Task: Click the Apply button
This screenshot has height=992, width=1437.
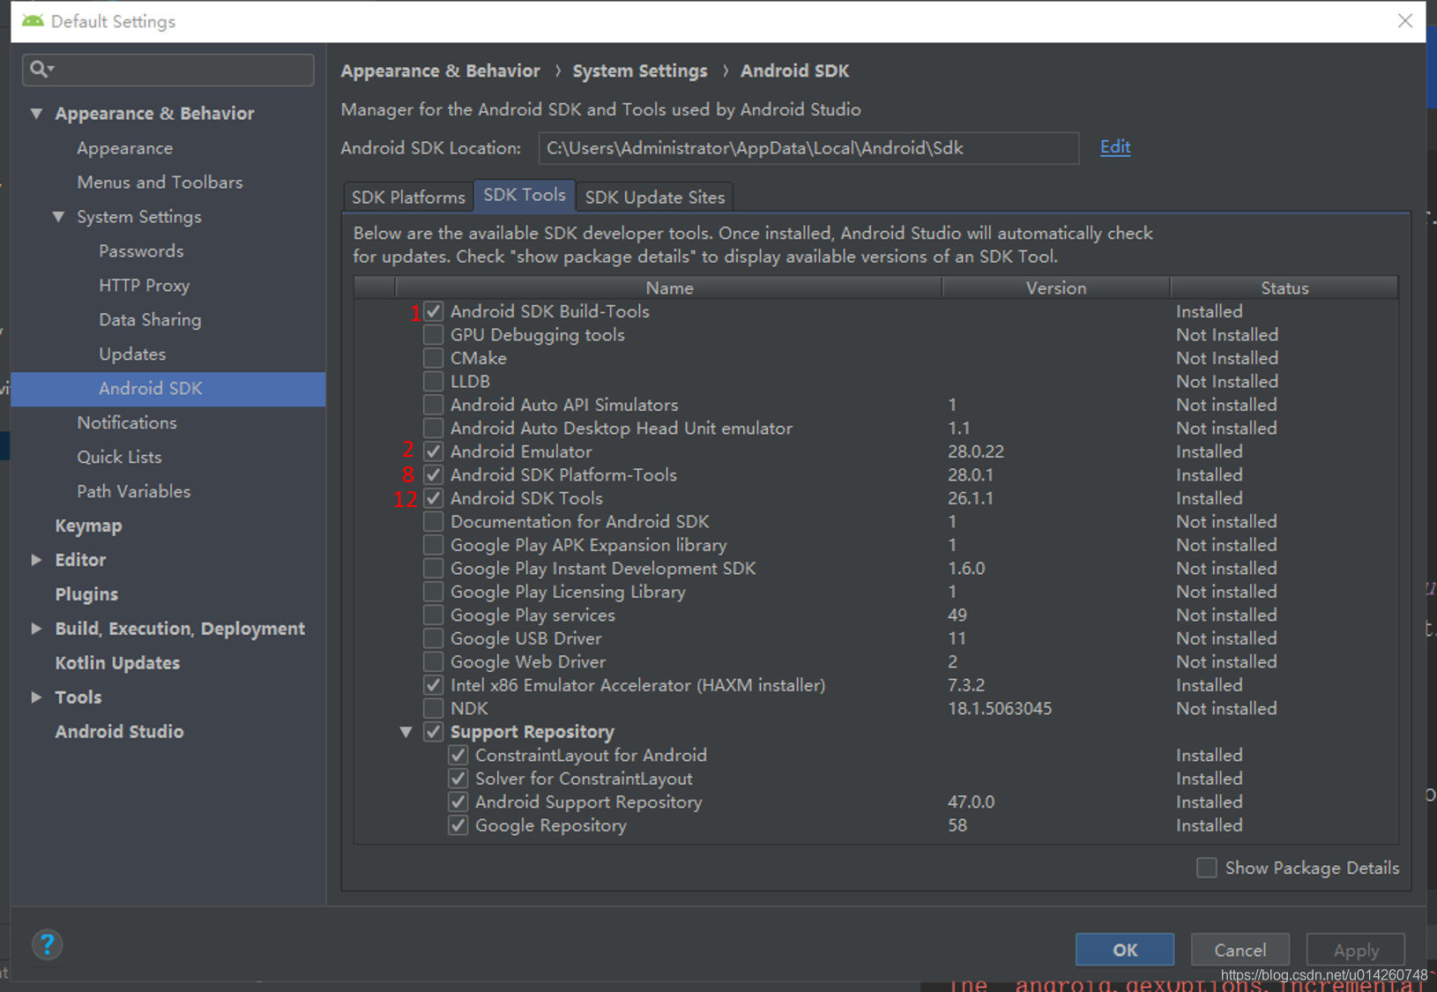Action: coord(1356,950)
